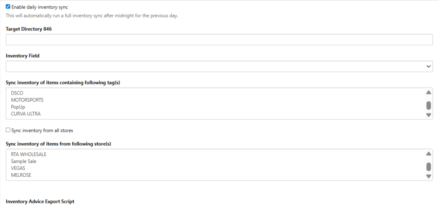Click the tags list scrollbar thumb
Image resolution: width=439 pixels, height=207 pixels.
[x=428, y=106]
